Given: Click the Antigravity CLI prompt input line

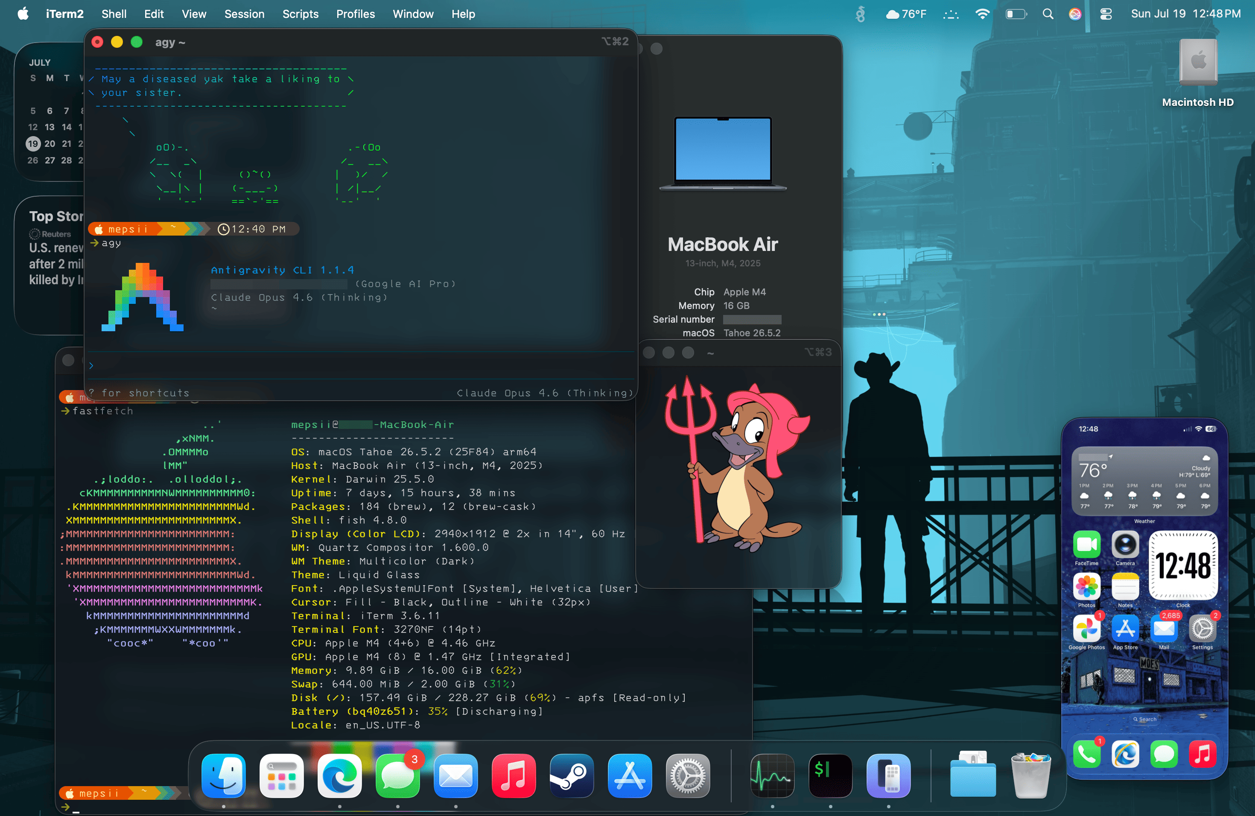Looking at the screenshot, I should [x=360, y=365].
